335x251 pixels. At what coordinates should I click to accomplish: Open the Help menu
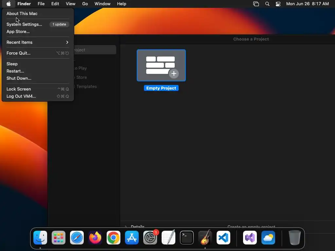pos(122,4)
